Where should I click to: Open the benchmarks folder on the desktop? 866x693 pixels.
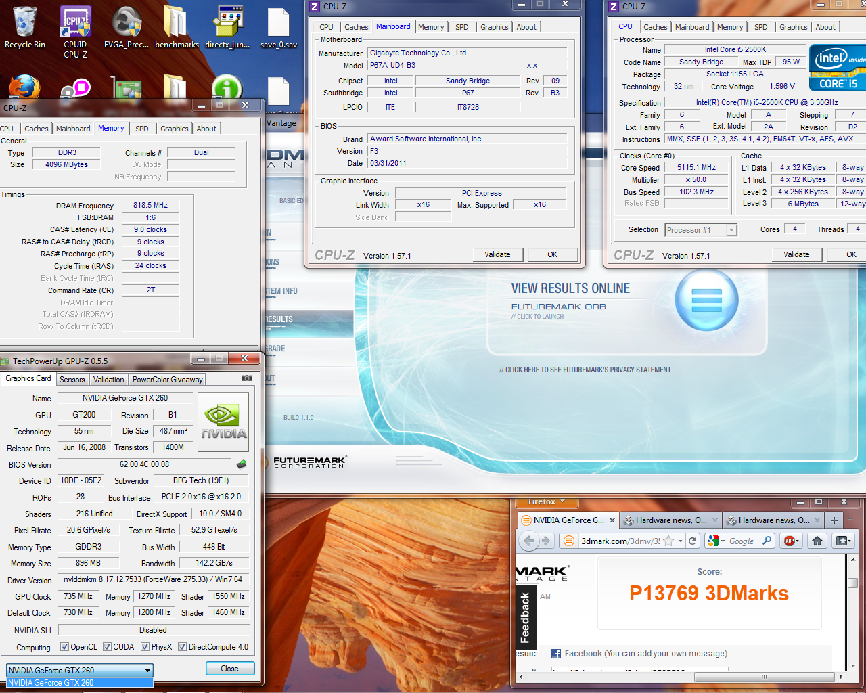(x=177, y=27)
